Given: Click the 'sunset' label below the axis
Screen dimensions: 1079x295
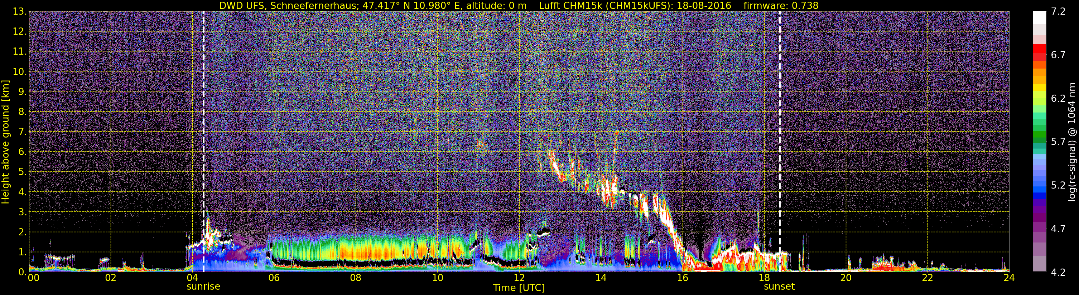Looking at the screenshot, I should click(779, 287).
